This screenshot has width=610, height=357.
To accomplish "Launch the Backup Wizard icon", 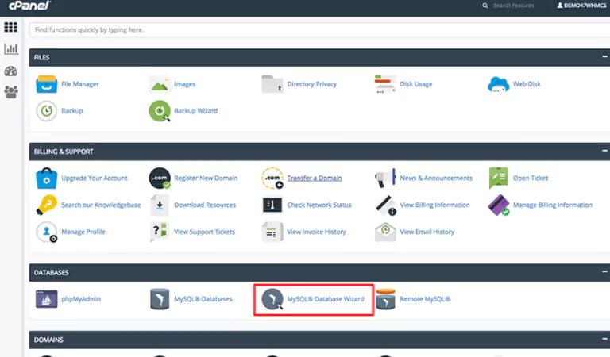I will (160, 111).
